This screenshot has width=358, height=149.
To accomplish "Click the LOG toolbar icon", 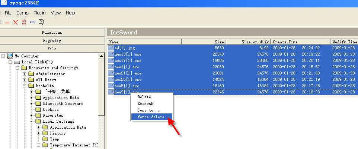I will click(33, 22).
